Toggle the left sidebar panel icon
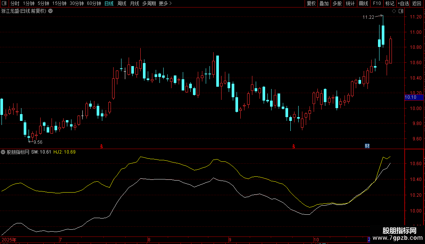425x244 pixels. (4, 3)
